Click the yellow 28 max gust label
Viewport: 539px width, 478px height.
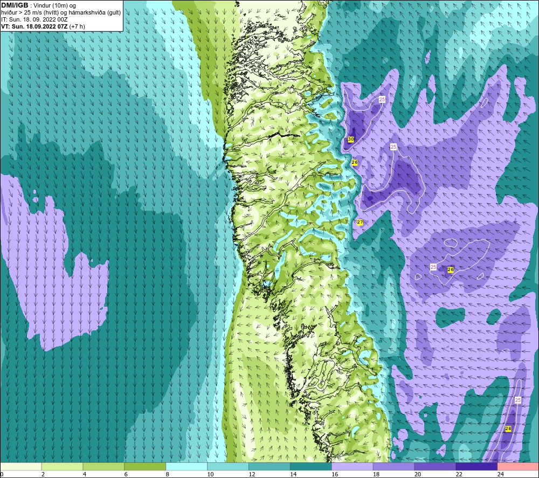(508, 429)
